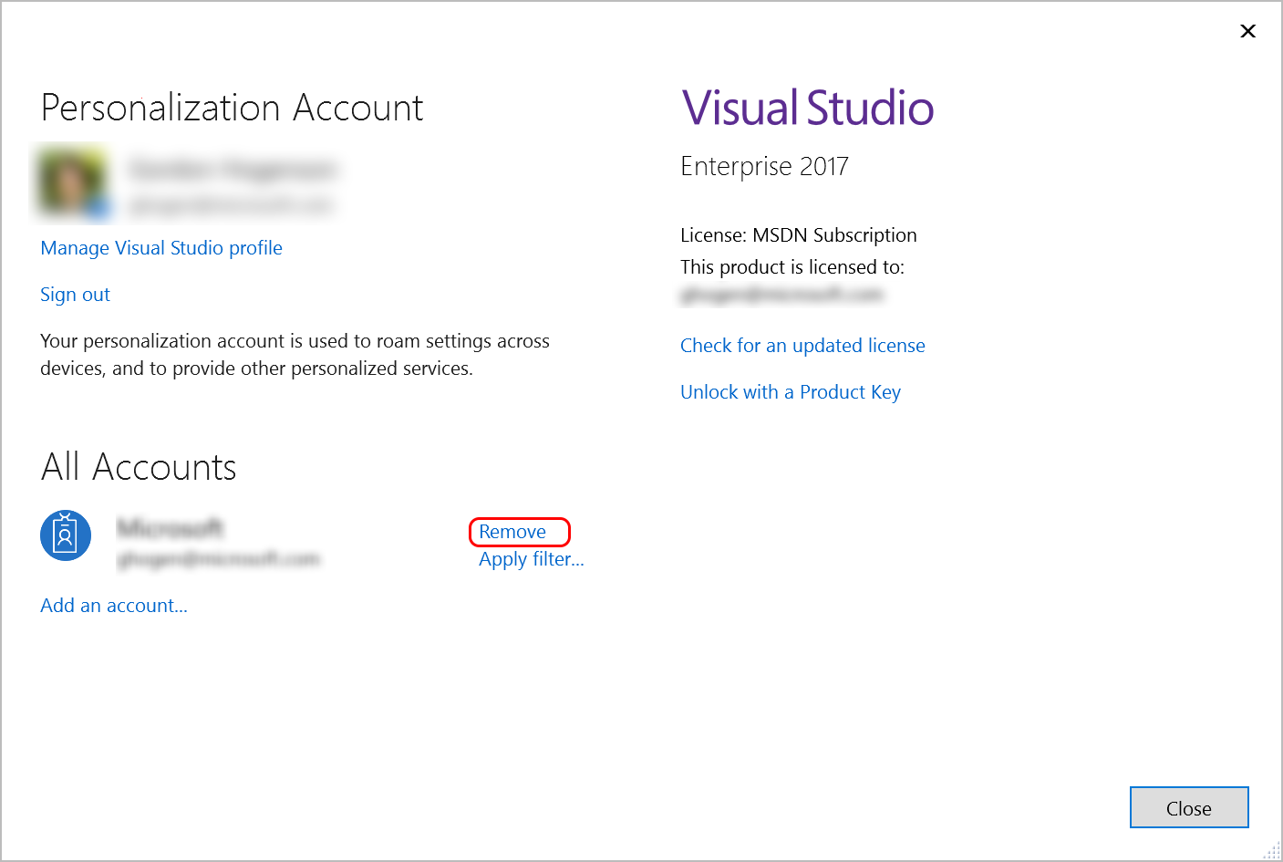Select the Enterprise 2017 edition label
The height and width of the screenshot is (862, 1283).
[x=764, y=166]
